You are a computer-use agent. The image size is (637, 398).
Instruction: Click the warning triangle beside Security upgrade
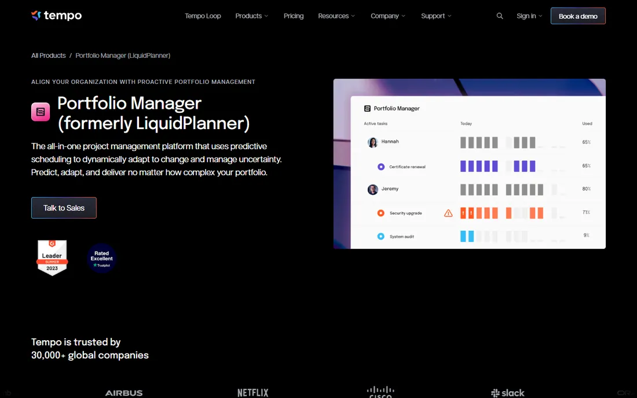pyautogui.click(x=448, y=213)
